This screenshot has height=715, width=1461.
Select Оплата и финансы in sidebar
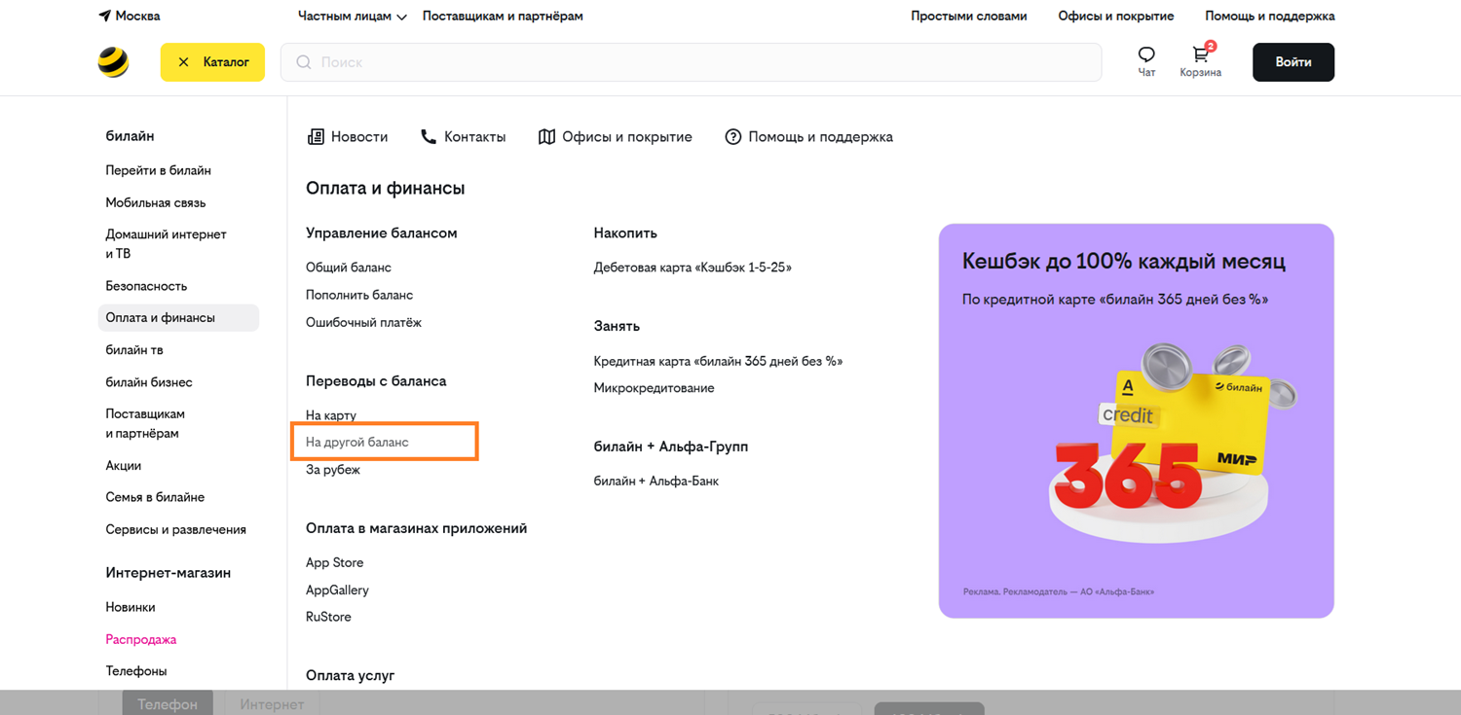point(178,318)
